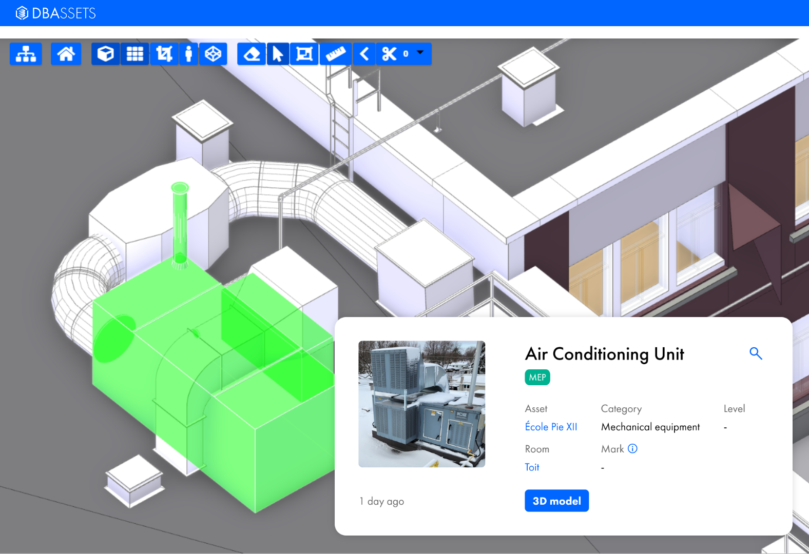Open the École Pie XII asset link
Viewport: 809px width, 554px height.
(551, 427)
